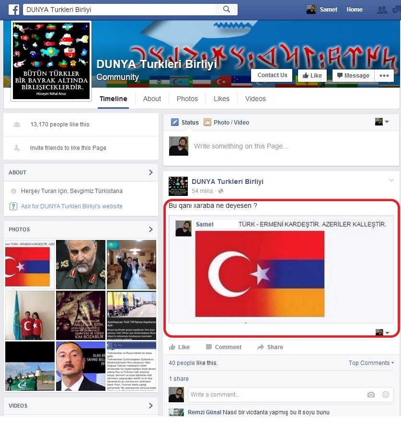Click the camera icon in the comment box

tap(371, 395)
